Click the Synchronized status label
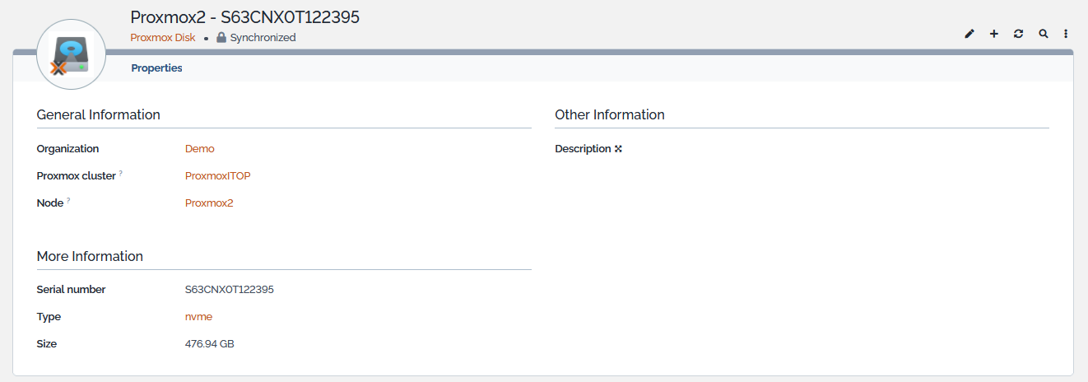 click(x=263, y=38)
